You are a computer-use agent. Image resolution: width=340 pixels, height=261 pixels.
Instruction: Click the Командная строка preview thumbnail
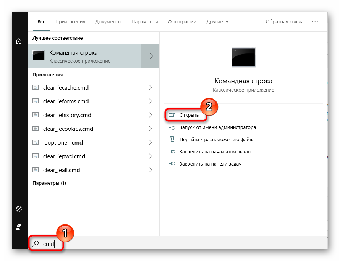(x=243, y=57)
